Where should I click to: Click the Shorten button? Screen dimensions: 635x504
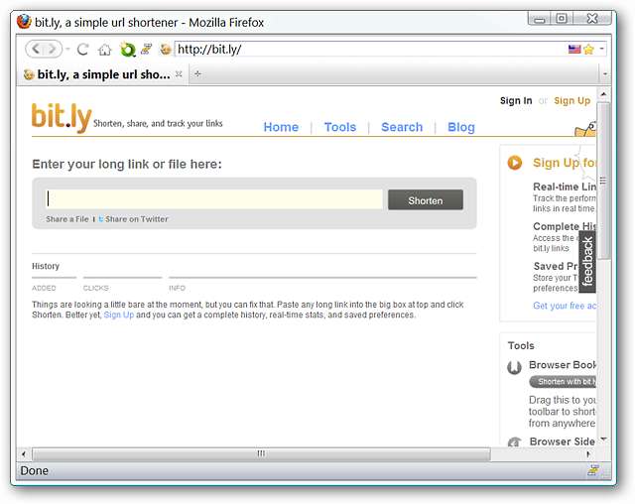click(x=426, y=200)
